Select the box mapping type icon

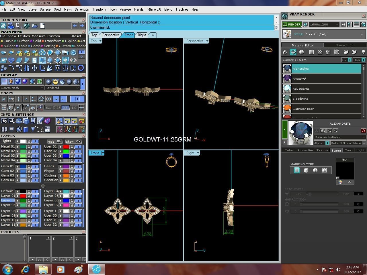306,170
